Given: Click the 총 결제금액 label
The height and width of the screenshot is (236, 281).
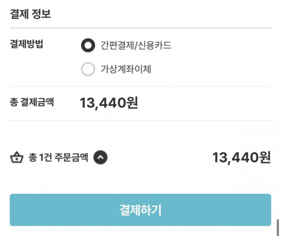Looking at the screenshot, I should [x=32, y=102].
